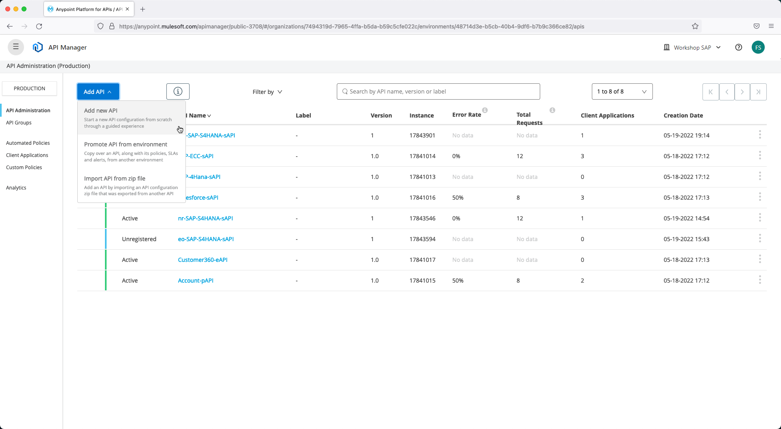Image resolution: width=781 pixels, height=429 pixels.
Task: Click the Unregistered status text
Action: [x=139, y=239]
